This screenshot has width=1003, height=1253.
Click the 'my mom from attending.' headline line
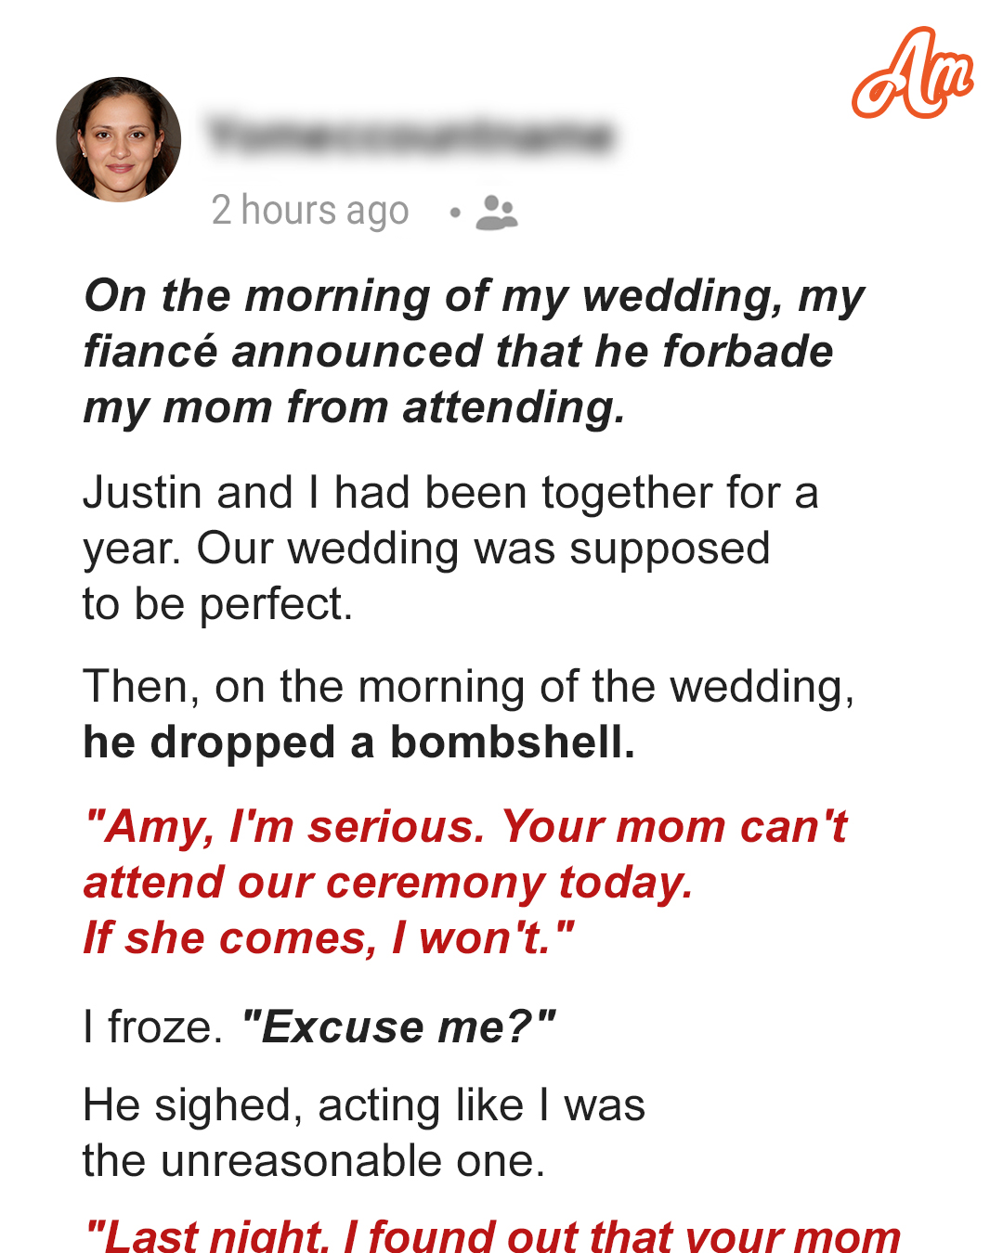pyautogui.click(x=354, y=407)
